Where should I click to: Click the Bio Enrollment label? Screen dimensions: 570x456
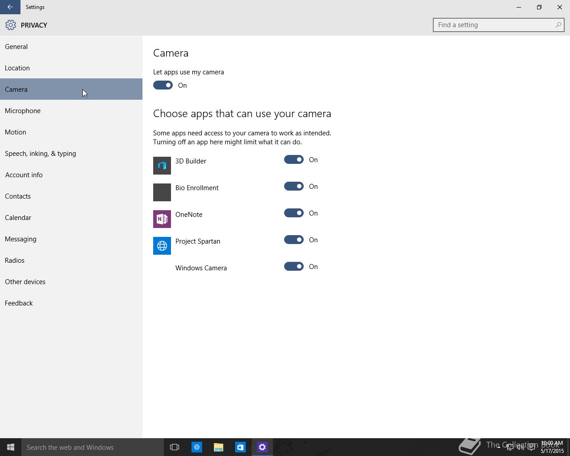coord(197,188)
